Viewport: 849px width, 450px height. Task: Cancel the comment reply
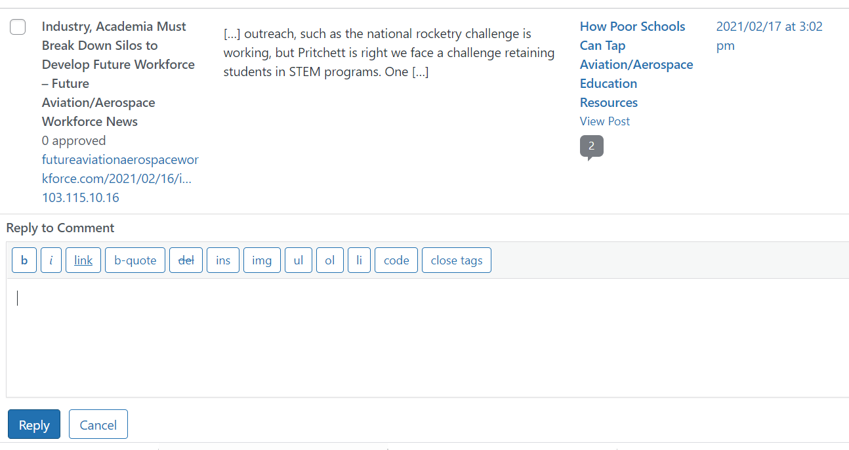point(98,424)
